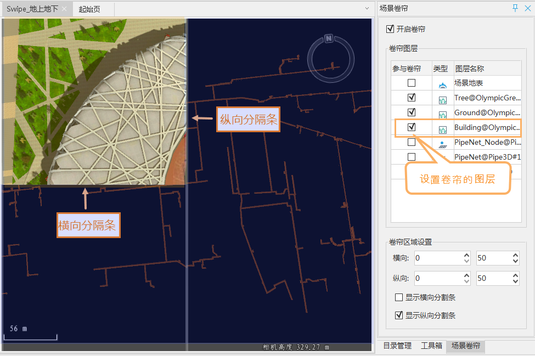Viewport: 535px width, 356px height.
Task: Switch to the 目录管理 tab
Action: [x=397, y=346]
